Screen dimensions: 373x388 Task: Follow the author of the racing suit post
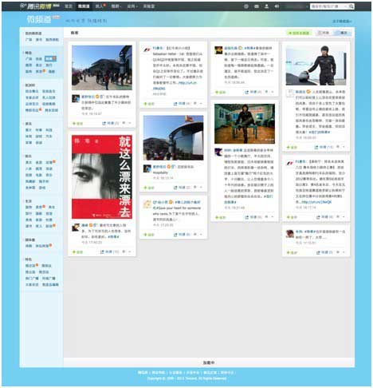tap(292, 148)
